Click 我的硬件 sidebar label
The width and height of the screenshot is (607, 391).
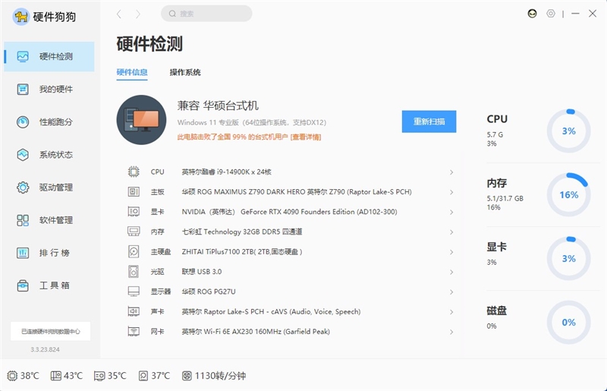tap(55, 89)
